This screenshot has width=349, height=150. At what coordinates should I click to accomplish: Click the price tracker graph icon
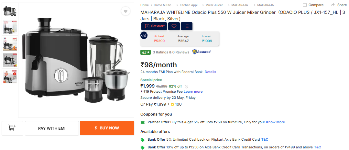tap(144, 35)
